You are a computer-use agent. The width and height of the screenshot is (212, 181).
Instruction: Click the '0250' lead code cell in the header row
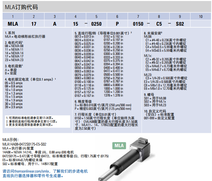coord(96,24)
